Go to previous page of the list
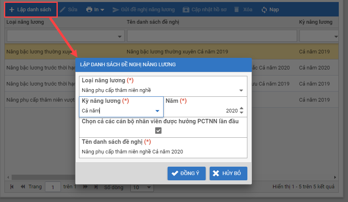The height and width of the screenshot is (202, 348). pos(22,187)
